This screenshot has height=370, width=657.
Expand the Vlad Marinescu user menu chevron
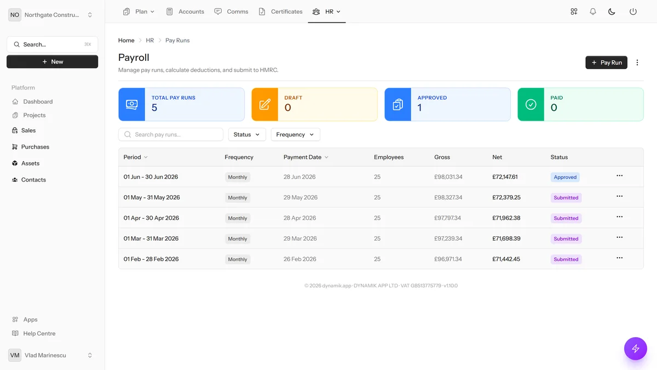pyautogui.click(x=90, y=355)
